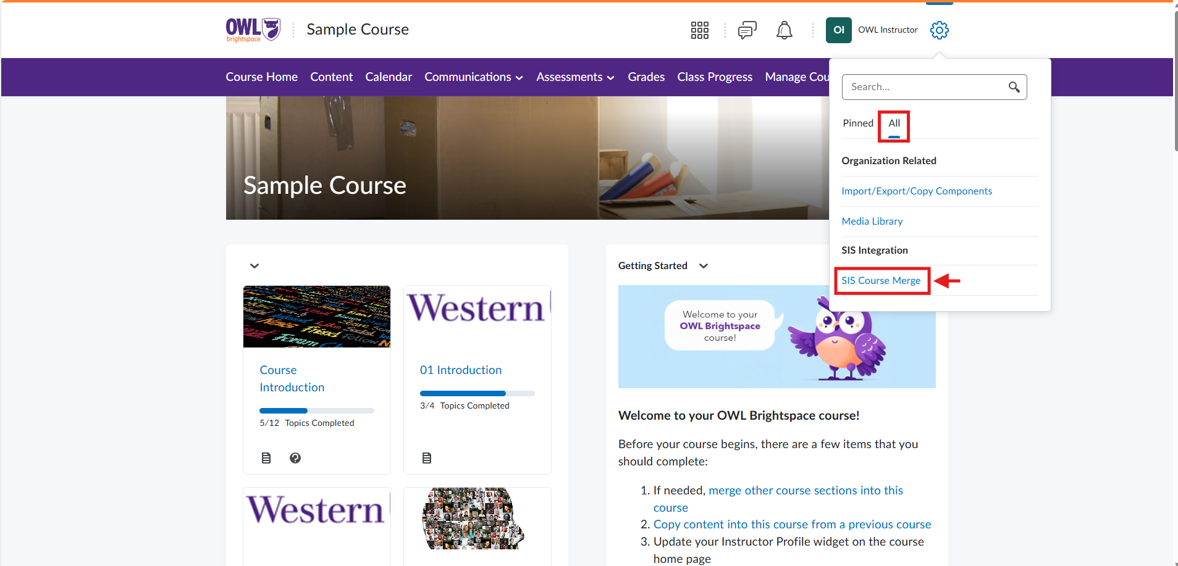Viewport: 1178px width, 566px height.
Task: Expand the Communications dropdown
Action: (x=473, y=77)
